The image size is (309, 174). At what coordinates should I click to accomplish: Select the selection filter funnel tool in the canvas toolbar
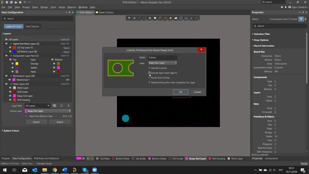129,18
